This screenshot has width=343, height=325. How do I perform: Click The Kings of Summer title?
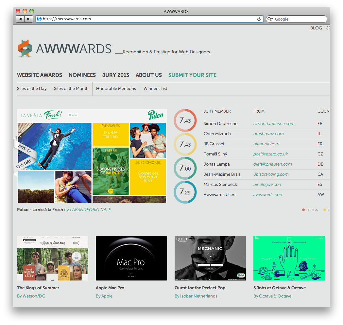38,288
